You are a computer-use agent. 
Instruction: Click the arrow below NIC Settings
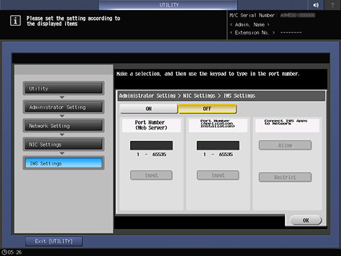[62, 154]
